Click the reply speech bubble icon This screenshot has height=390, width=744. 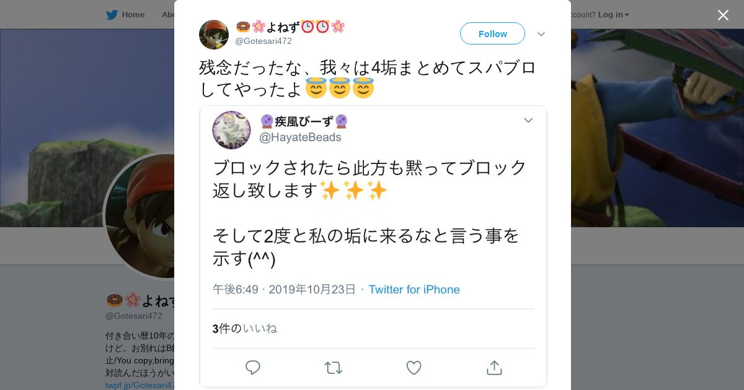click(252, 368)
